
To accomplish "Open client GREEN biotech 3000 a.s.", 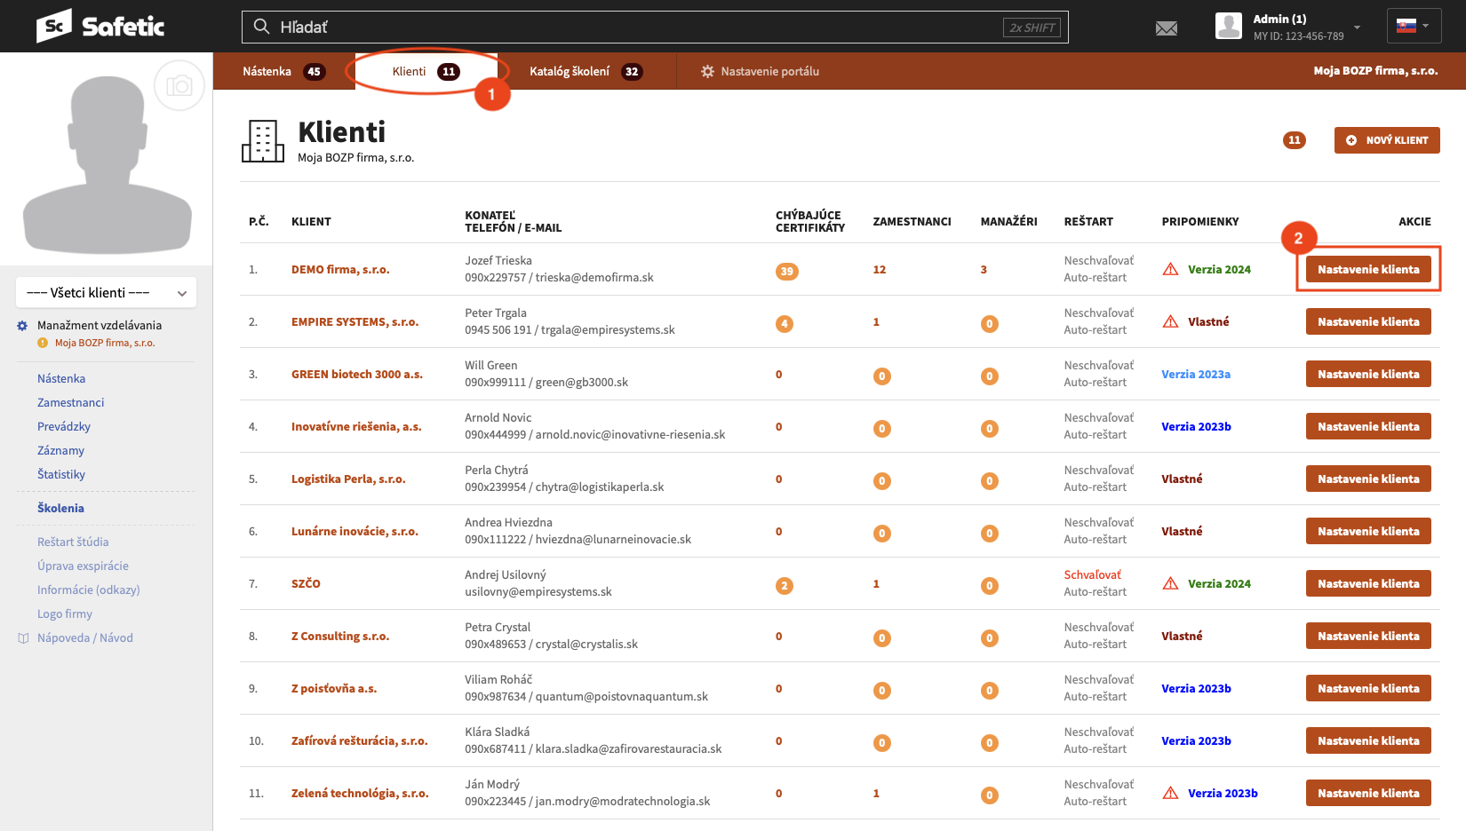I will pos(357,375).
